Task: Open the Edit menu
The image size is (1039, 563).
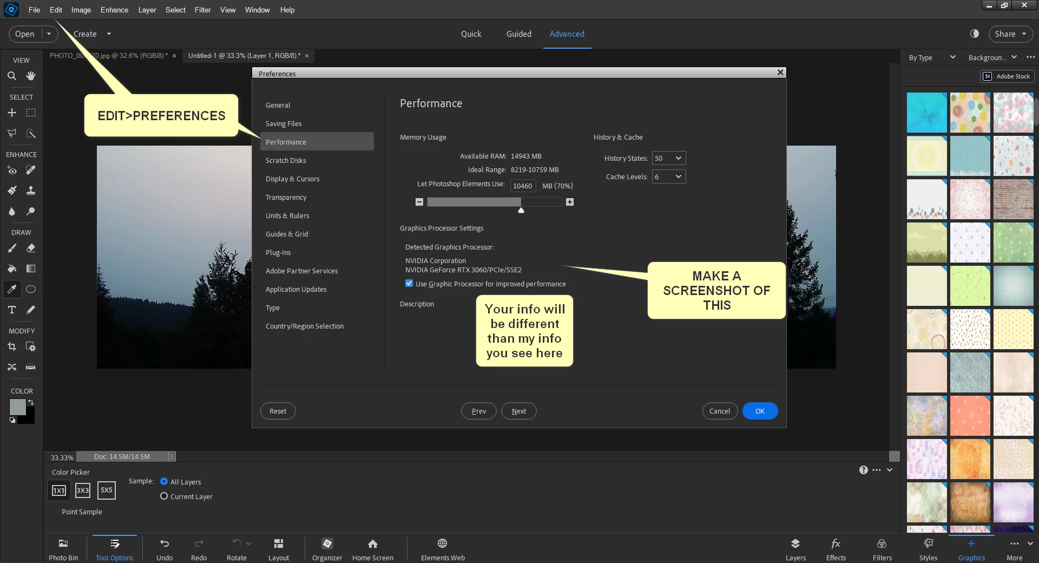Action: click(x=56, y=10)
